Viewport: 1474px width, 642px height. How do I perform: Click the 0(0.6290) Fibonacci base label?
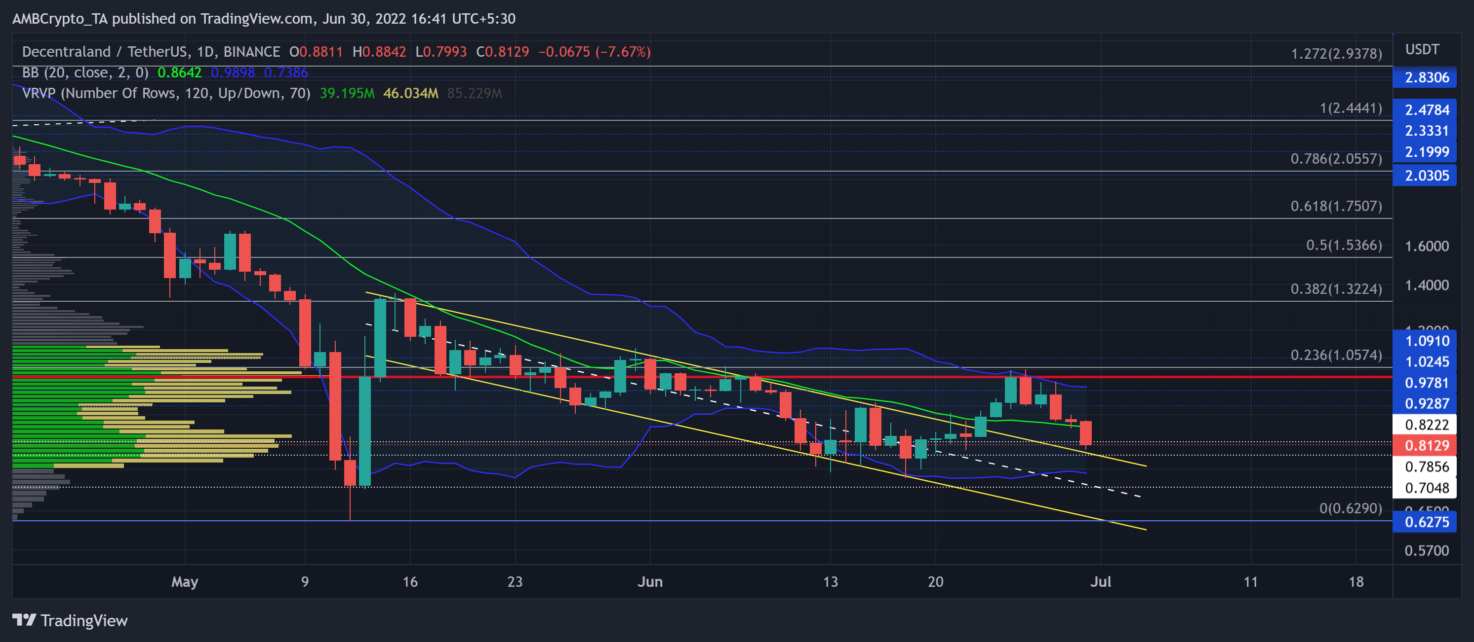(x=1350, y=508)
